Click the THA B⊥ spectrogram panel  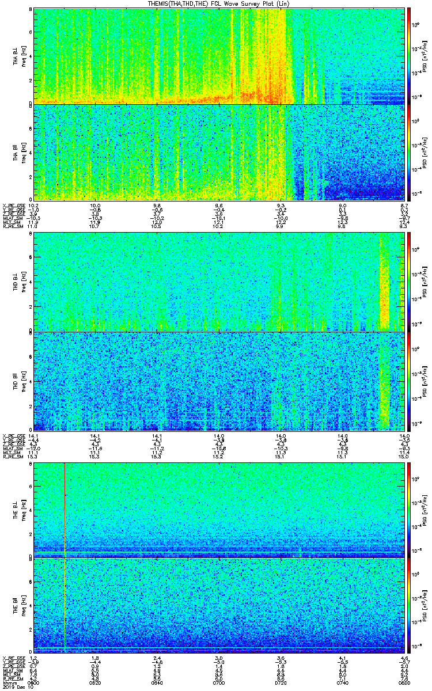(218, 56)
